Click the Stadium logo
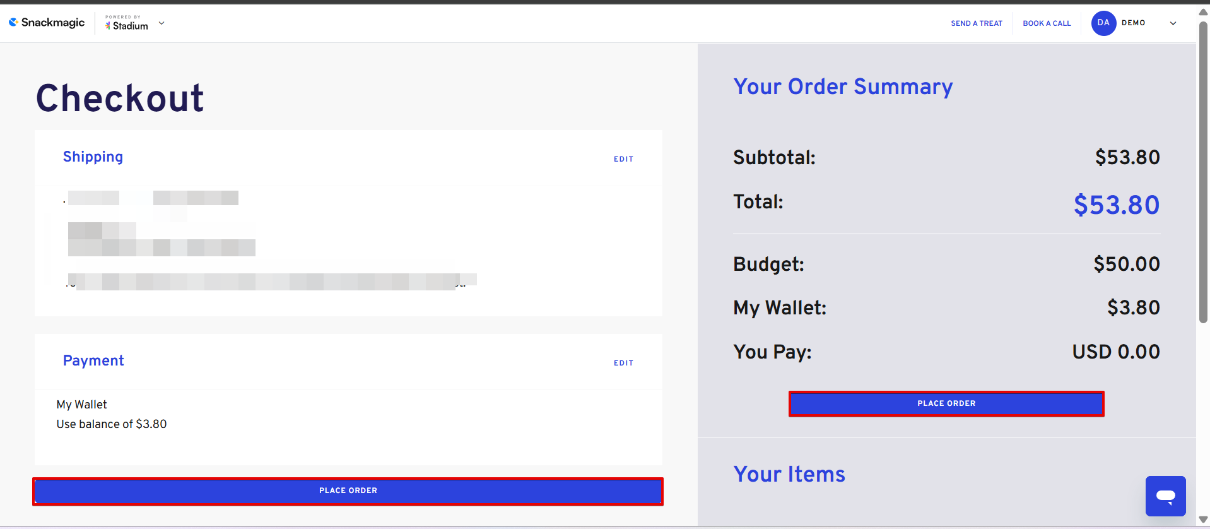This screenshot has height=529, width=1210. click(x=127, y=24)
